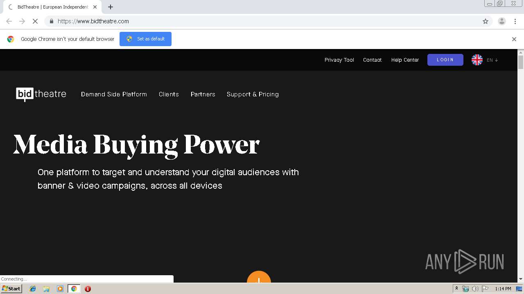Viewport: 524px width, 294px height.
Task: Open the Help Center link
Action: pos(405,60)
